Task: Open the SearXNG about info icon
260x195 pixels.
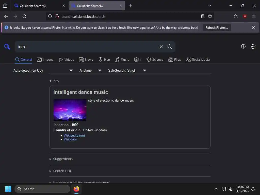Action: point(243,46)
